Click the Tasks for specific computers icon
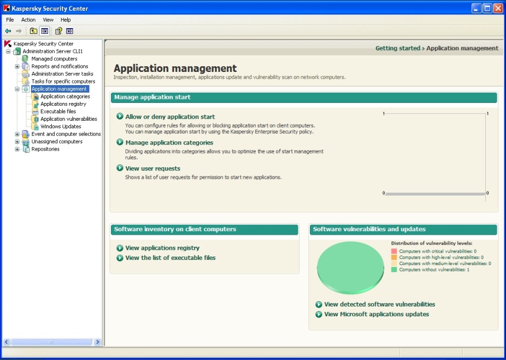The image size is (506, 360). point(26,81)
